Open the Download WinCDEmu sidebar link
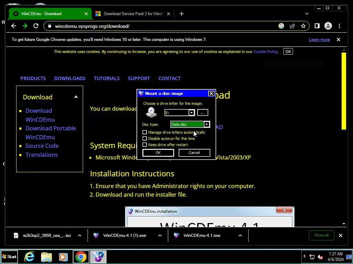Image resolution: width=353 pixels, height=264 pixels. tap(40, 115)
